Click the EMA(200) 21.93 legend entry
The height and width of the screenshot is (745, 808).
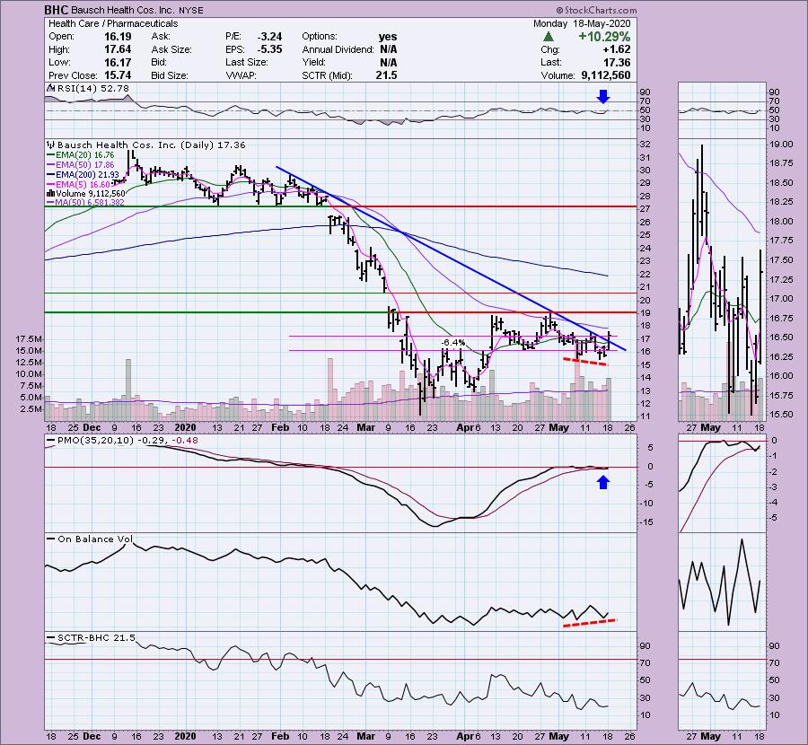pos(87,175)
